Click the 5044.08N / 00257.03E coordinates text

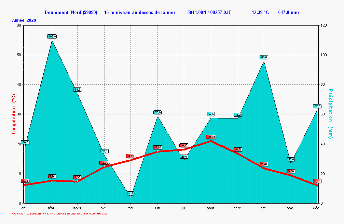pos(209,13)
